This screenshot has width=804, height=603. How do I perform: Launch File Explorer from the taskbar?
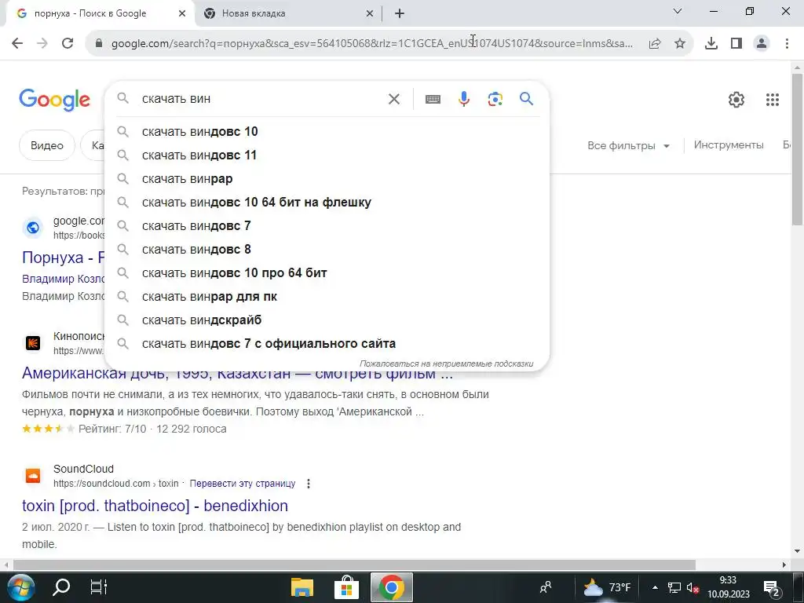click(302, 587)
